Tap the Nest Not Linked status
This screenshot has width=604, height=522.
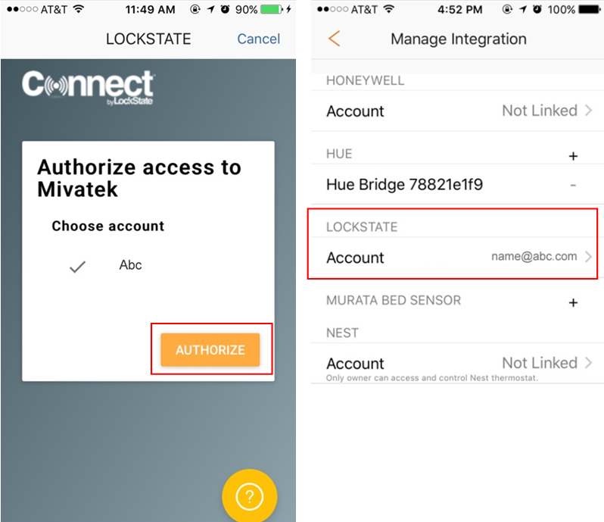540,363
